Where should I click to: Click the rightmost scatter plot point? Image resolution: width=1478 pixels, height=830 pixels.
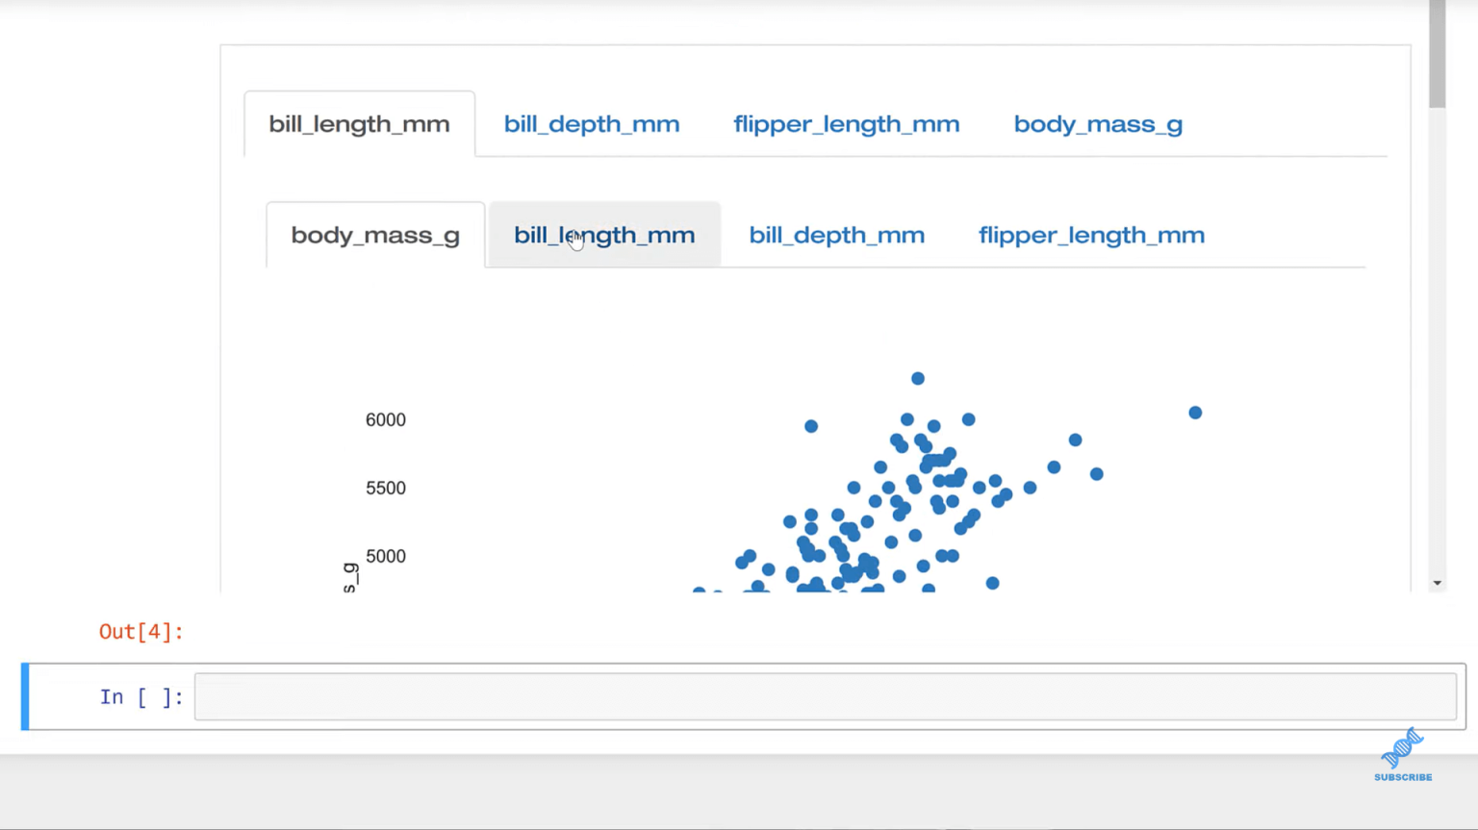1195,413
